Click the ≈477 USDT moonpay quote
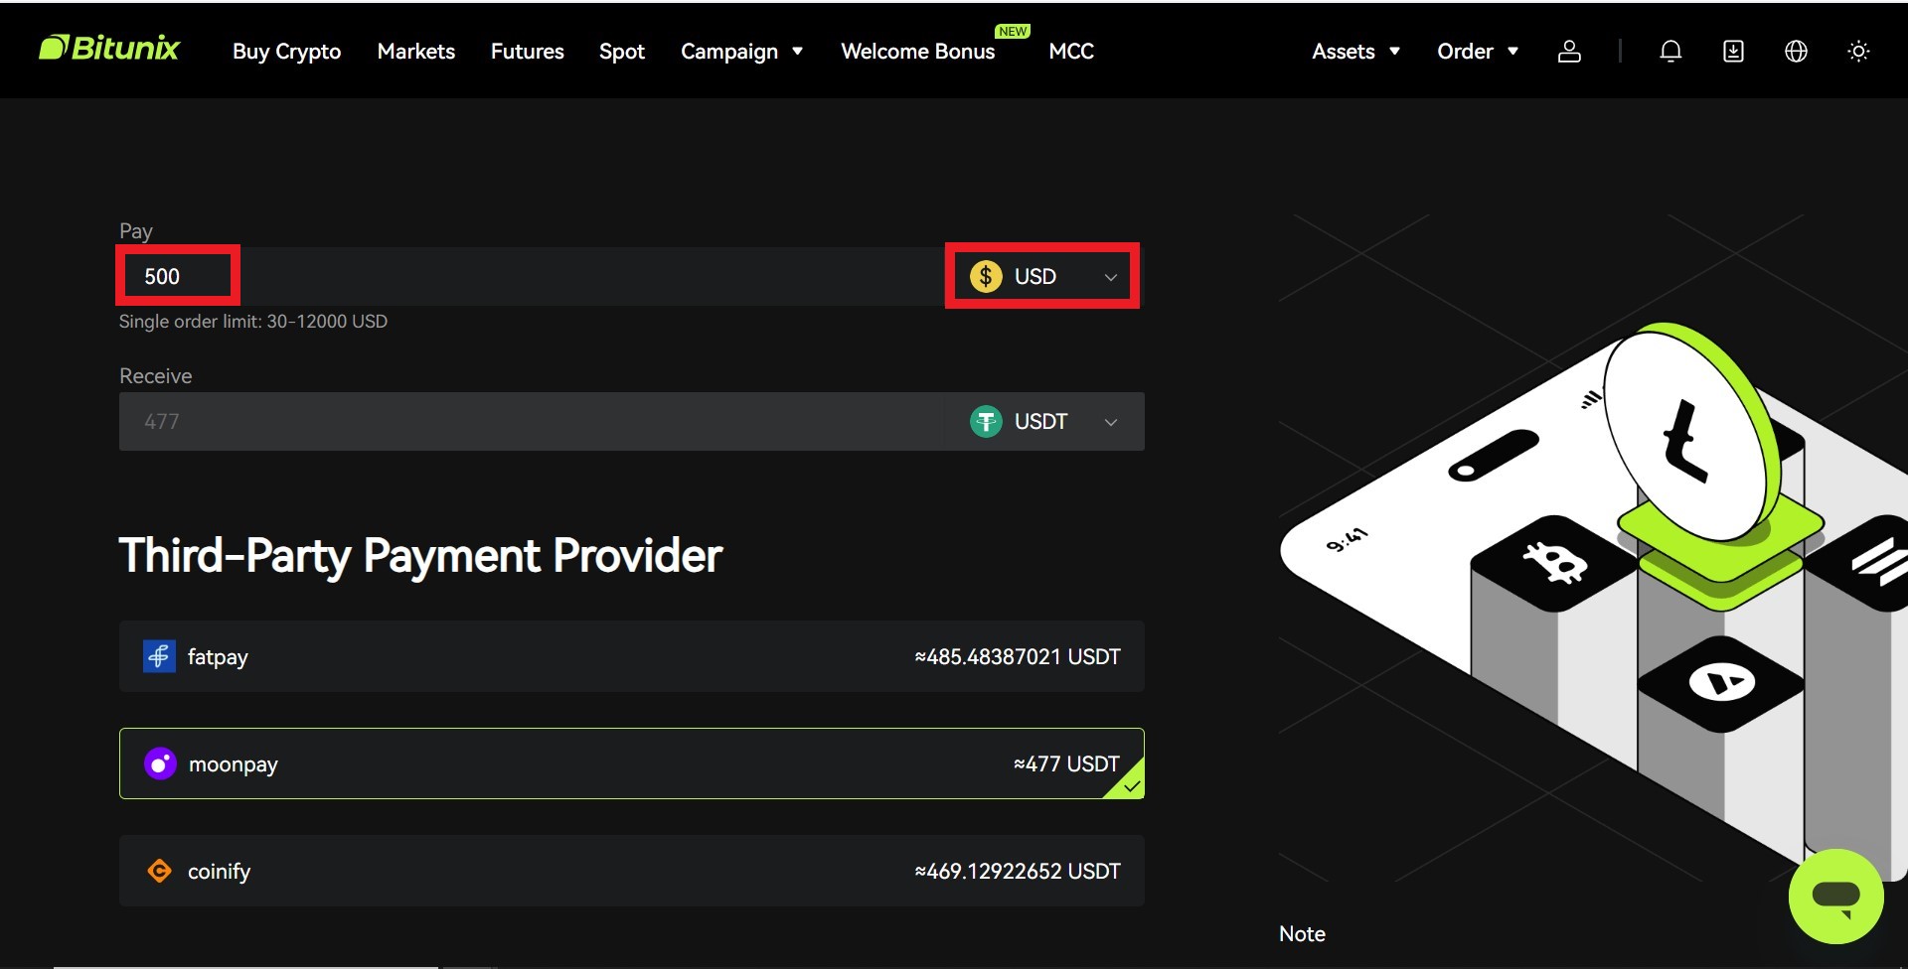The image size is (1908, 969). 1066,763
